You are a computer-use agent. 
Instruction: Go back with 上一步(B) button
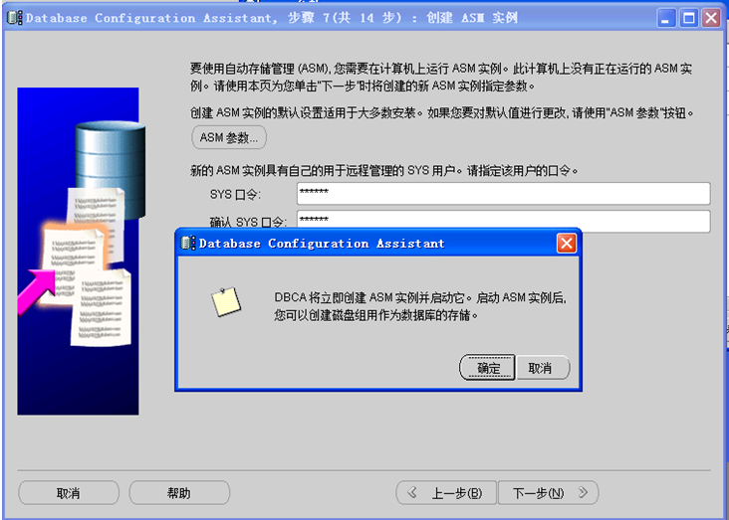pos(446,492)
